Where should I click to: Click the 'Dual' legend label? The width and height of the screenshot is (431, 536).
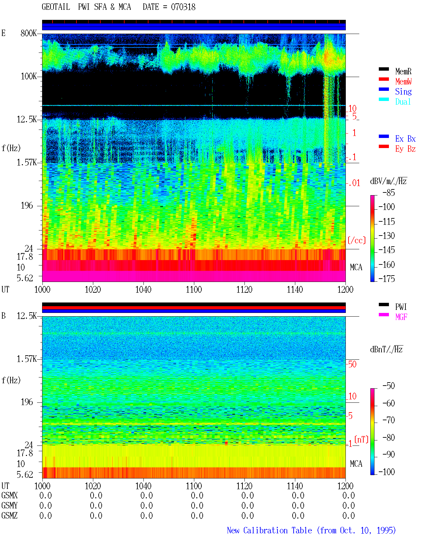click(x=403, y=102)
